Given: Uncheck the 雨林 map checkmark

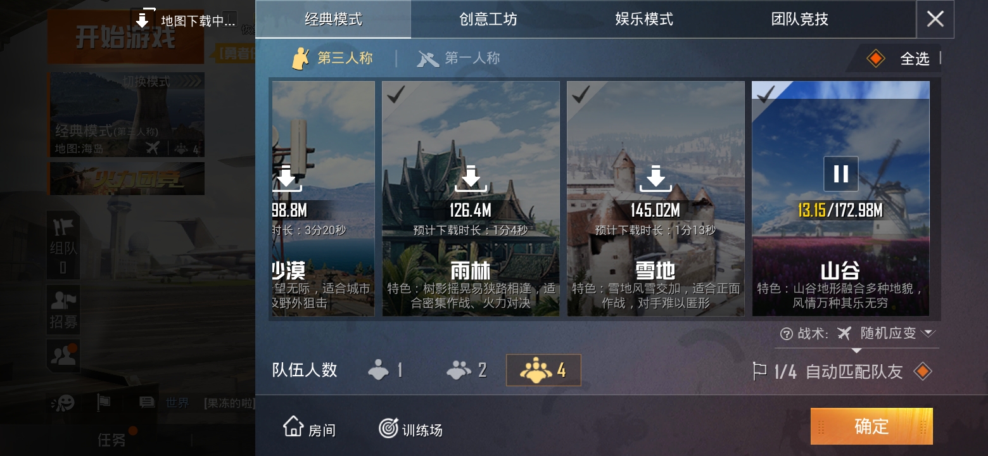Looking at the screenshot, I should tap(396, 95).
